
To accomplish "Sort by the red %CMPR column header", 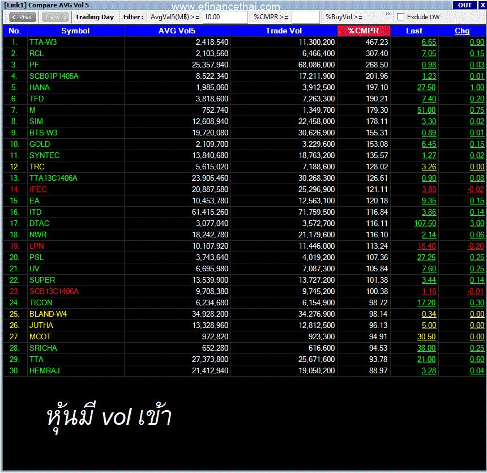I will [x=364, y=31].
